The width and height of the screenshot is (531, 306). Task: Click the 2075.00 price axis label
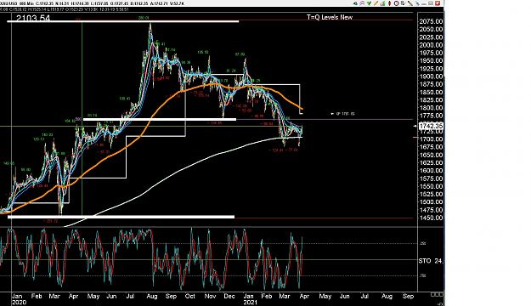click(x=431, y=21)
